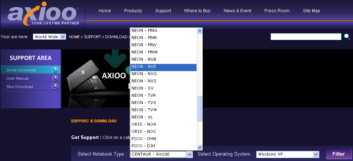Select NEON - MNW from the list
Image resolution: width=353 pixels, height=161 pixels.
click(163, 52)
